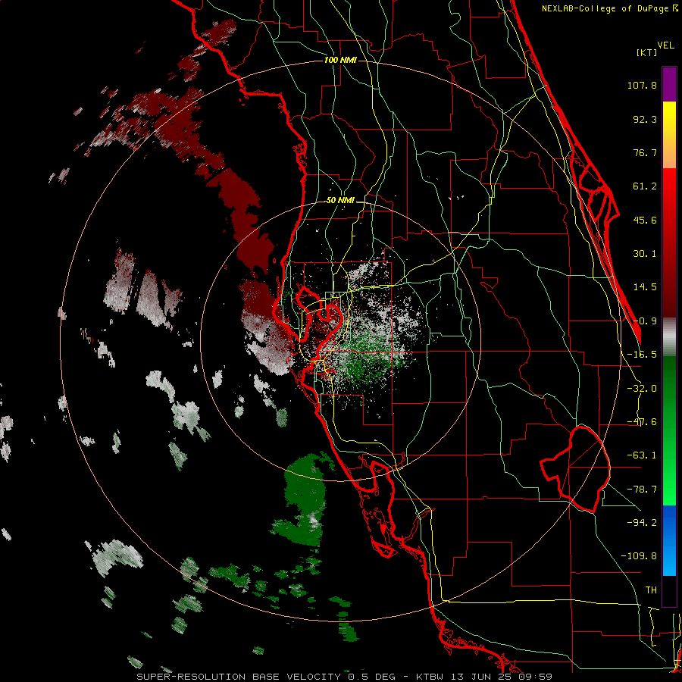682x682 pixels.
Task: Click the [KT] units label
Action: click(x=646, y=52)
